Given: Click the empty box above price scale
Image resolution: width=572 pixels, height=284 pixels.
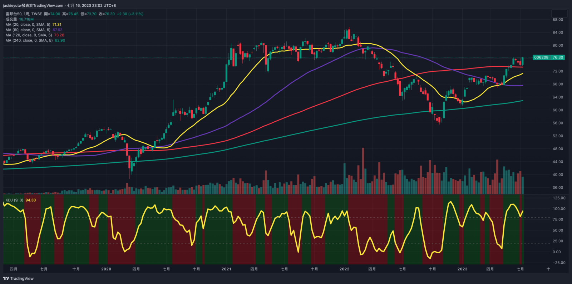Looking at the screenshot, I should [x=559, y=14].
